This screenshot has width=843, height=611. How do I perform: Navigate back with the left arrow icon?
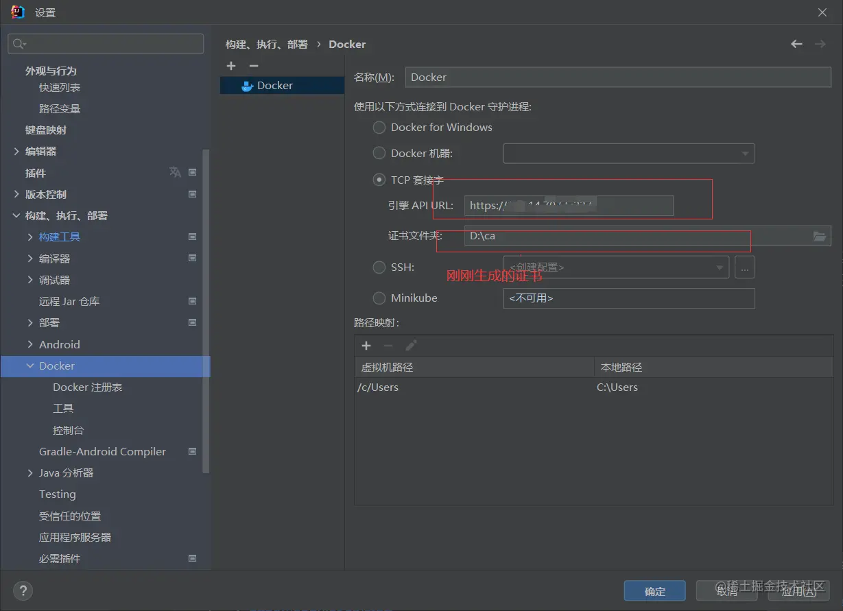[x=796, y=44]
